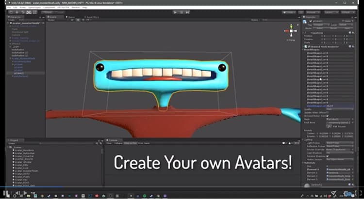This screenshot has width=364, height=199.
Task: Click the scene orientation gizmo
Action: coord(291,31)
